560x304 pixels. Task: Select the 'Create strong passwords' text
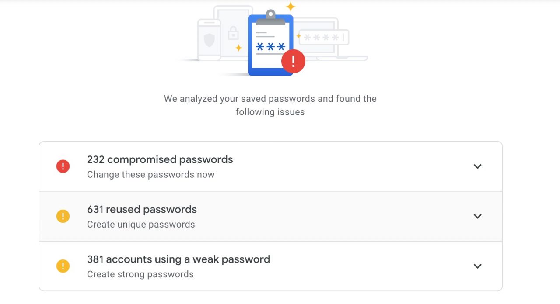140,274
